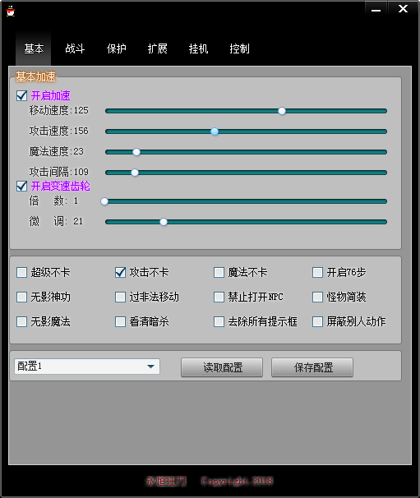The width and height of the screenshot is (420, 498).
Task: Open the 配置1 dropdown list
Action: 87,367
